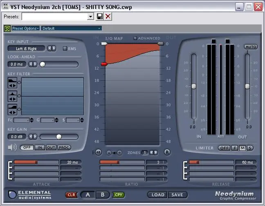This screenshot has width=265, height=206.
Task: Set limiter to S mode
Action: click(250, 148)
